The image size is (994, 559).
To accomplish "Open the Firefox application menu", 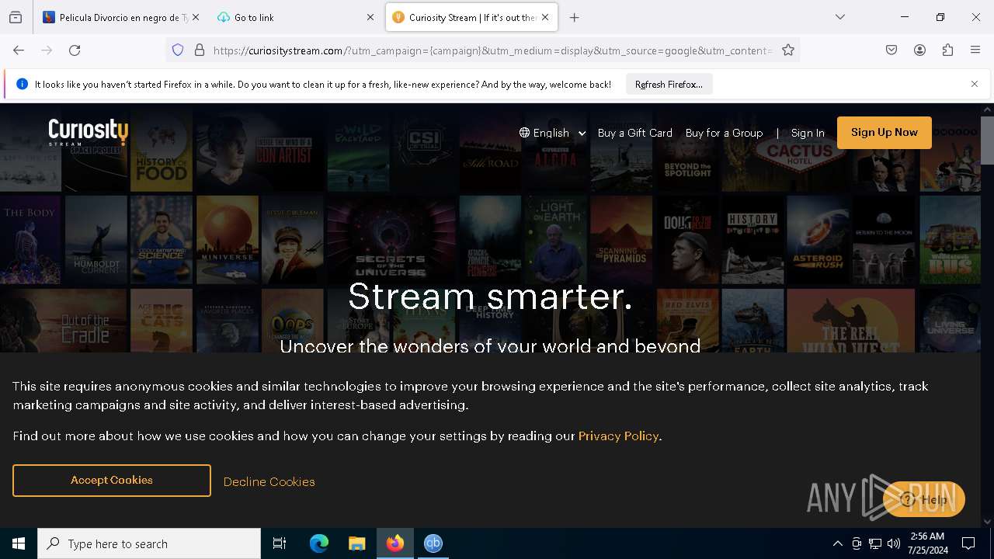I will [x=975, y=50].
